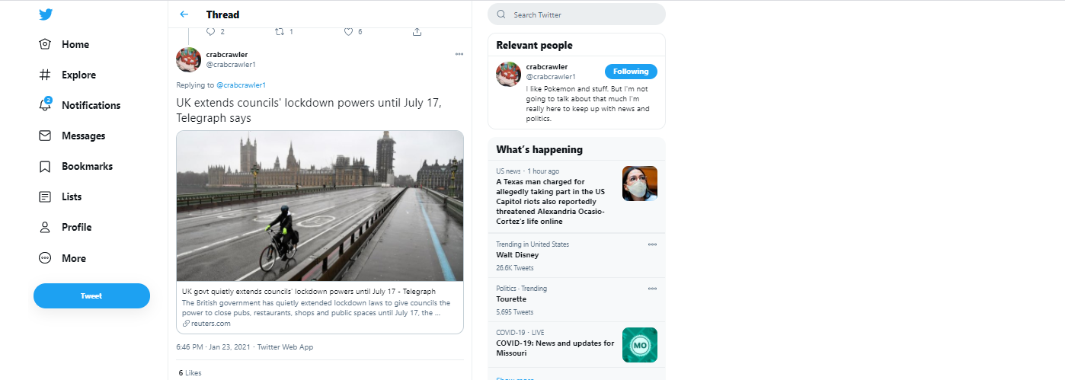Viewport: 1065px width, 380px height.
Task: Open Profile from the sidebar
Action: 66,227
